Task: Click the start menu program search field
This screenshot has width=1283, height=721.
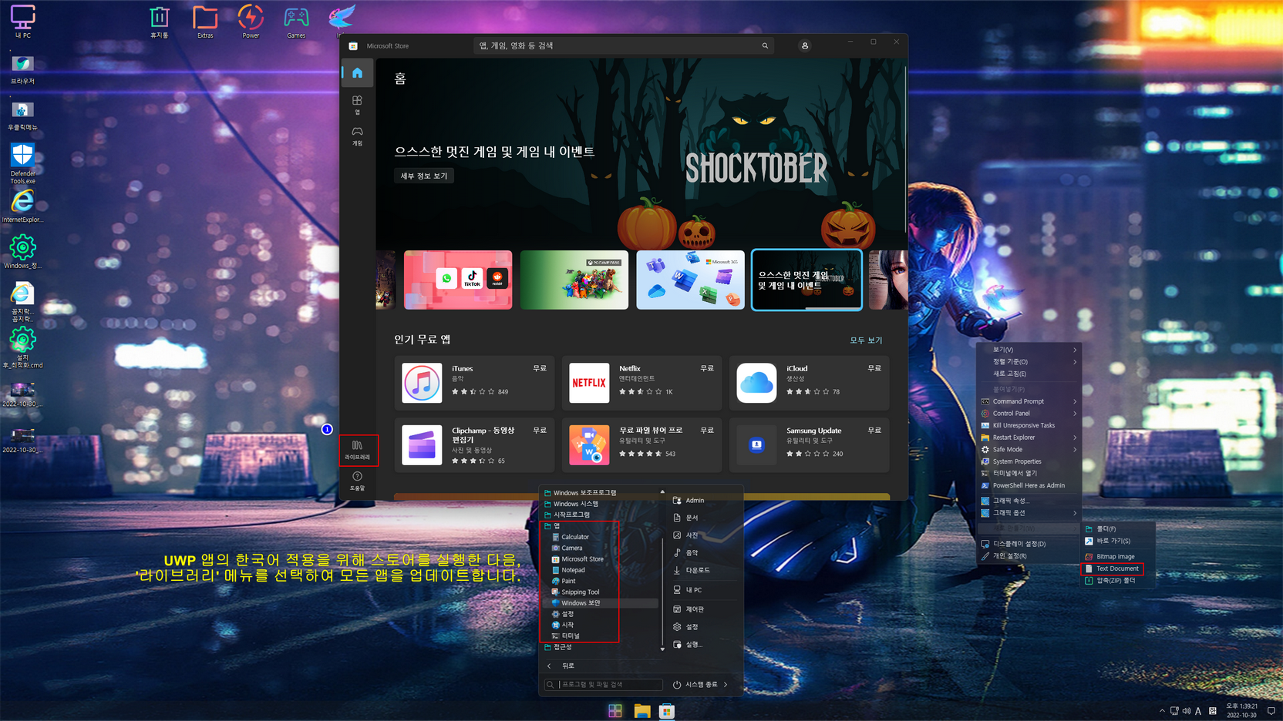Action: click(604, 684)
